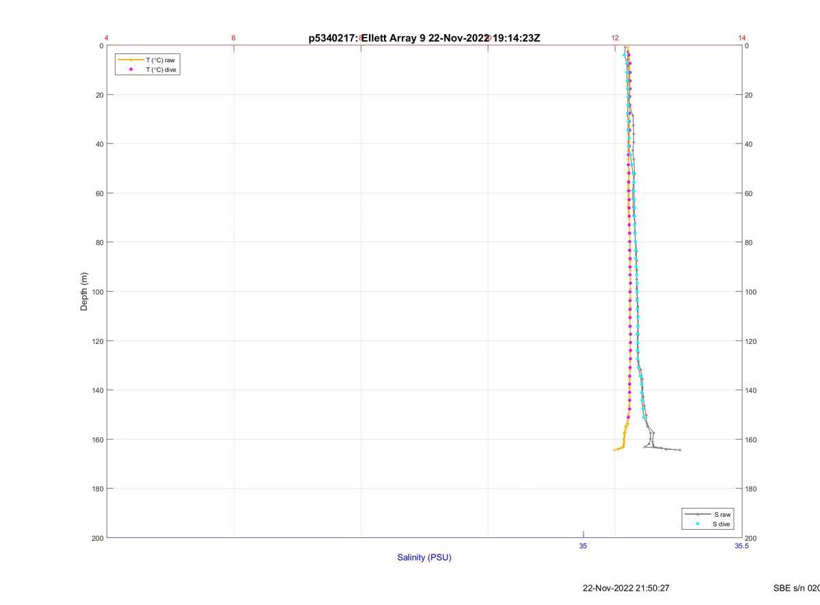Click the left depth axis label '40'

[99, 144]
